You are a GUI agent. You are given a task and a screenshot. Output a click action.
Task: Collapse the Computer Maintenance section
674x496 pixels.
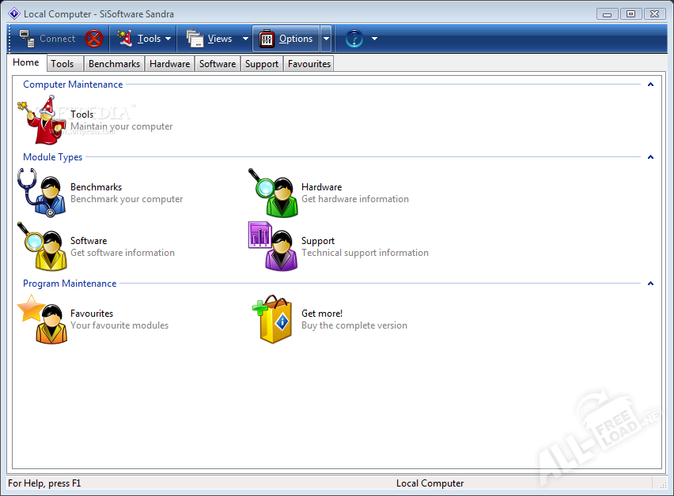tap(650, 85)
